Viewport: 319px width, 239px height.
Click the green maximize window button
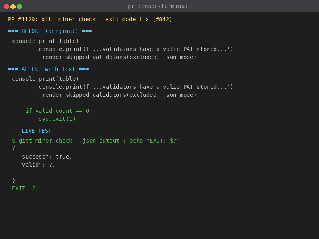[19, 7]
